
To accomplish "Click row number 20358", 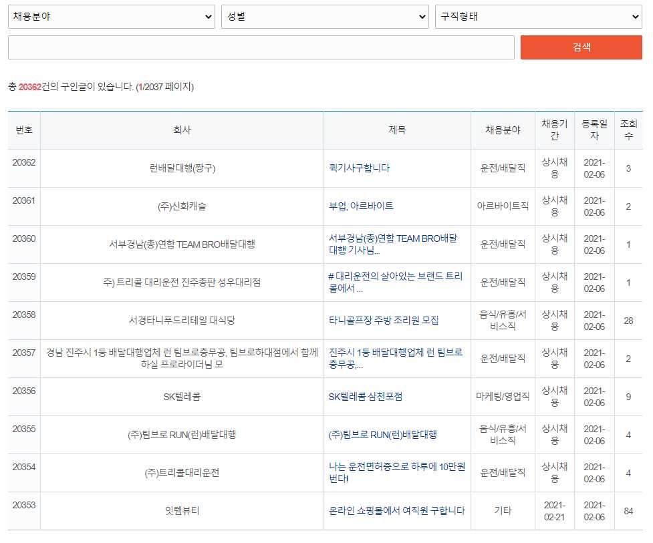I will pos(24,315).
